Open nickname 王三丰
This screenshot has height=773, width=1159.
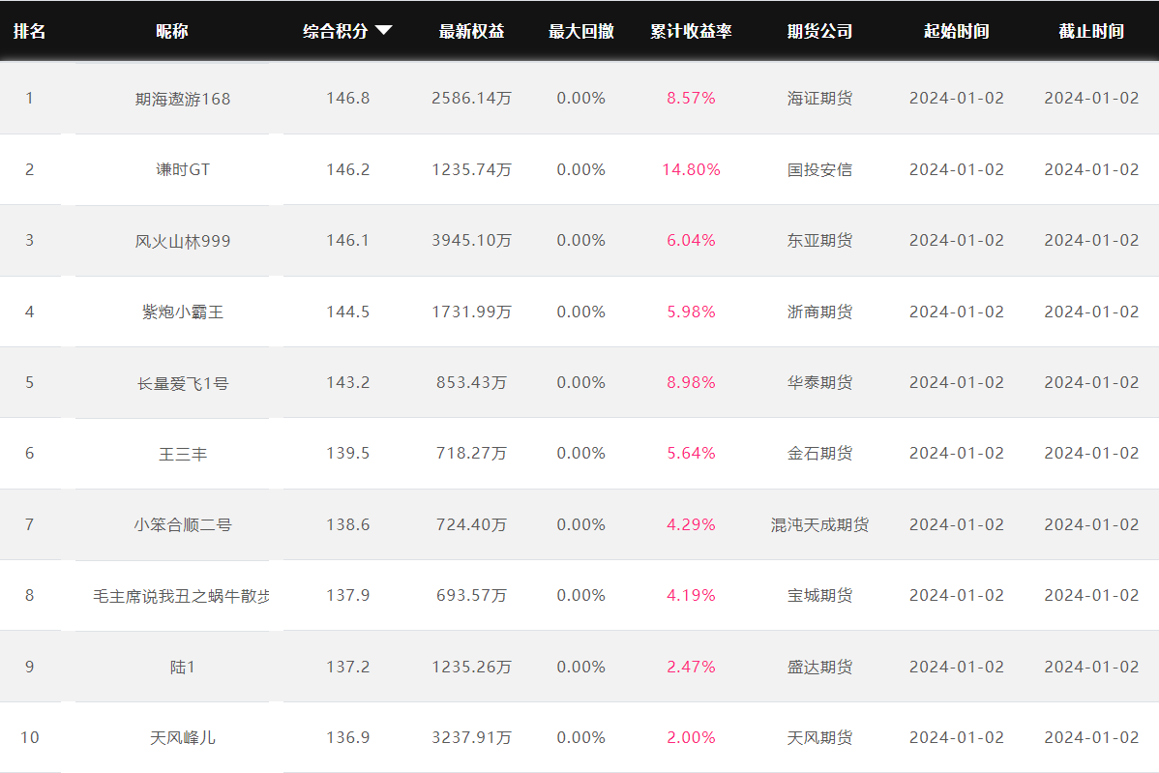tap(183, 454)
